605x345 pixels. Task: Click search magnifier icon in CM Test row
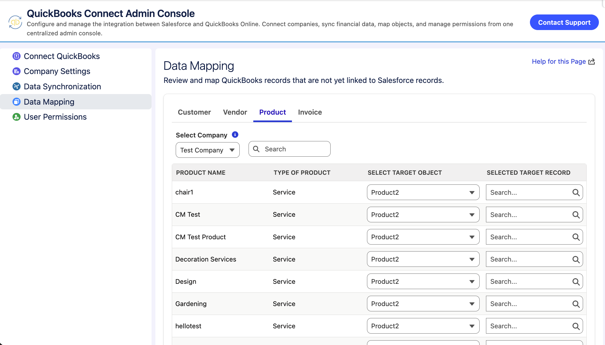click(x=576, y=215)
